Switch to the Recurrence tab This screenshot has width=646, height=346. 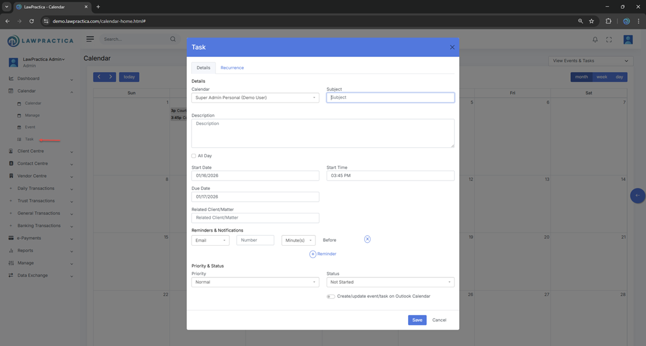(232, 68)
